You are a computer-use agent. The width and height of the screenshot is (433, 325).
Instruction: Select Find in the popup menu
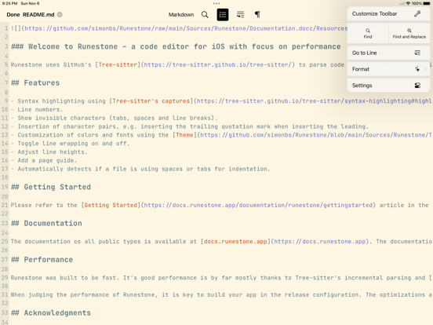pos(368,34)
